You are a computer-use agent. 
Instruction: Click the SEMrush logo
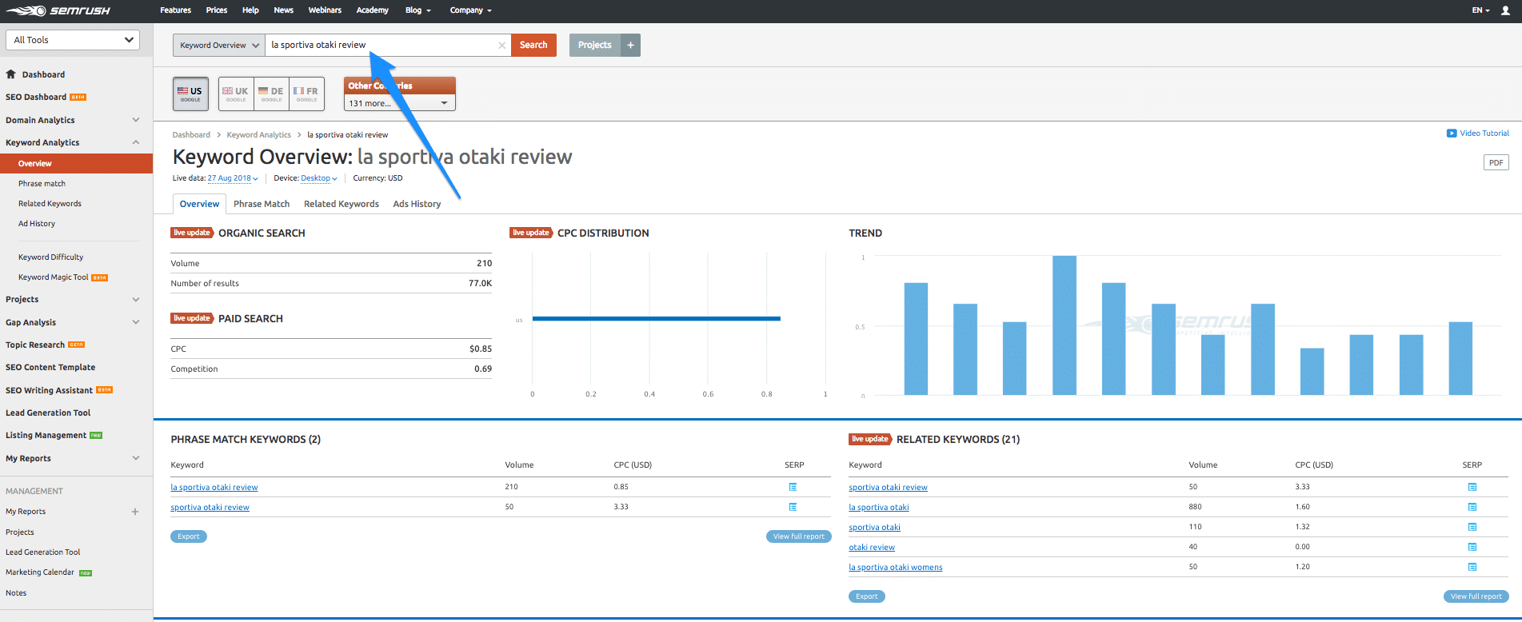[x=58, y=10]
